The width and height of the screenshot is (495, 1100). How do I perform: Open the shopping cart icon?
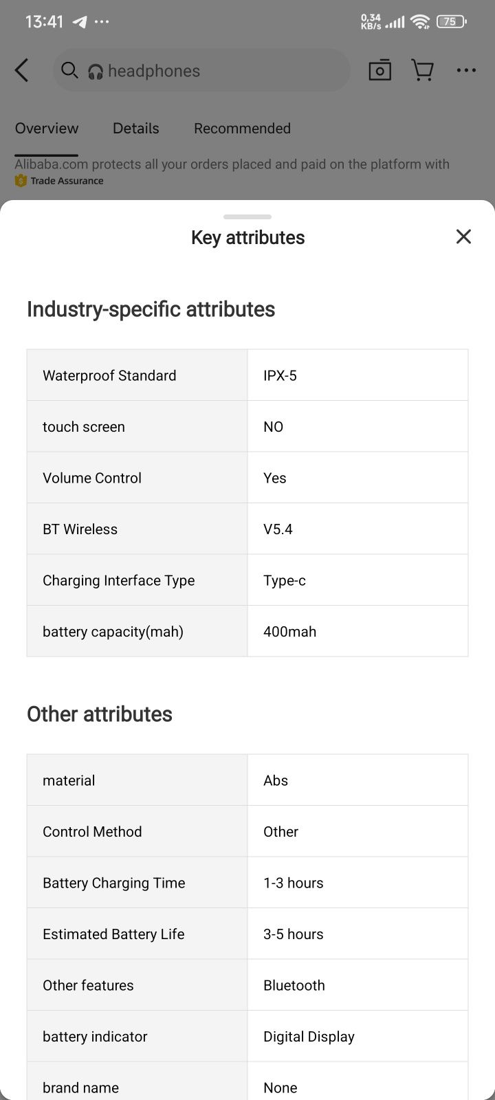pyautogui.click(x=422, y=70)
